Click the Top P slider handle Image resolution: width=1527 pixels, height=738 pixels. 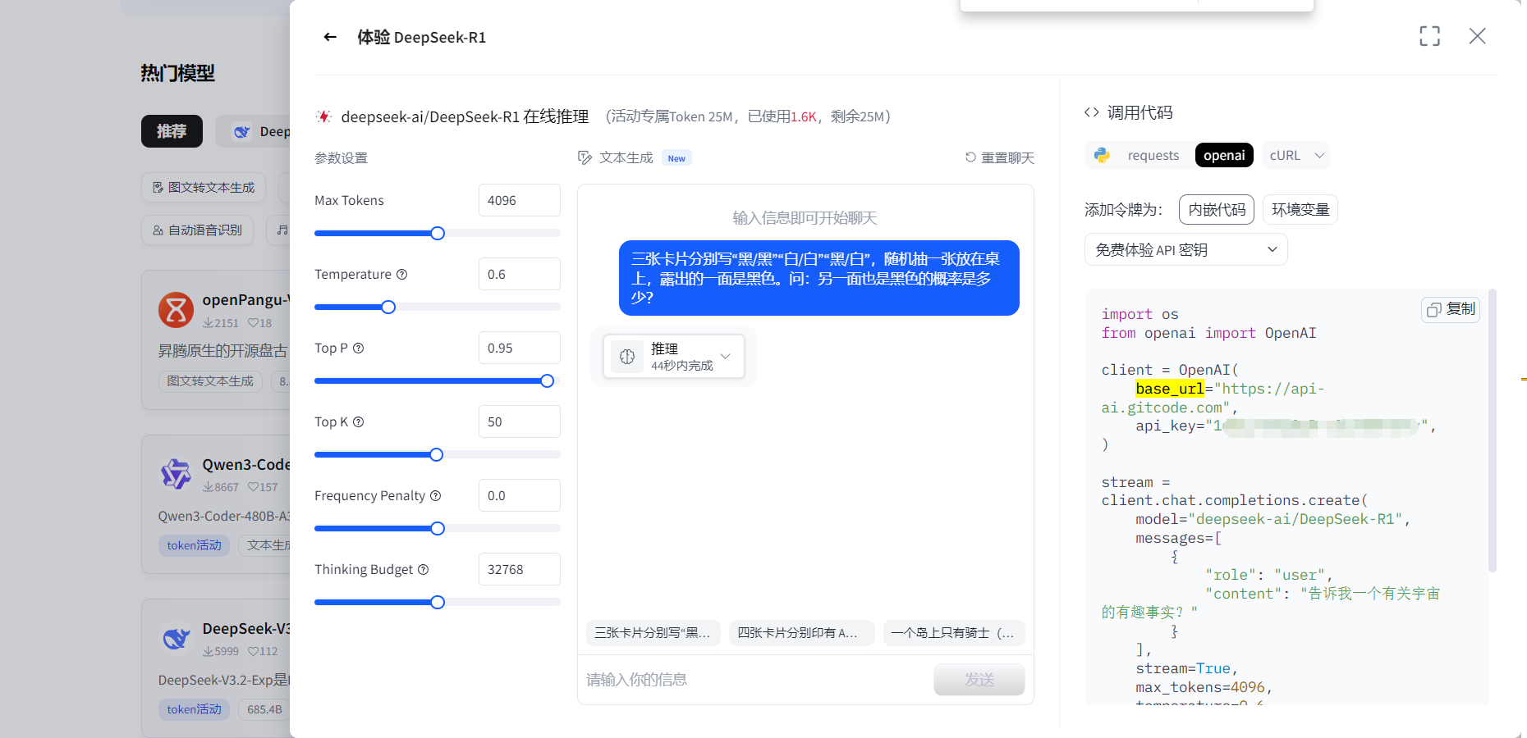pyautogui.click(x=548, y=380)
